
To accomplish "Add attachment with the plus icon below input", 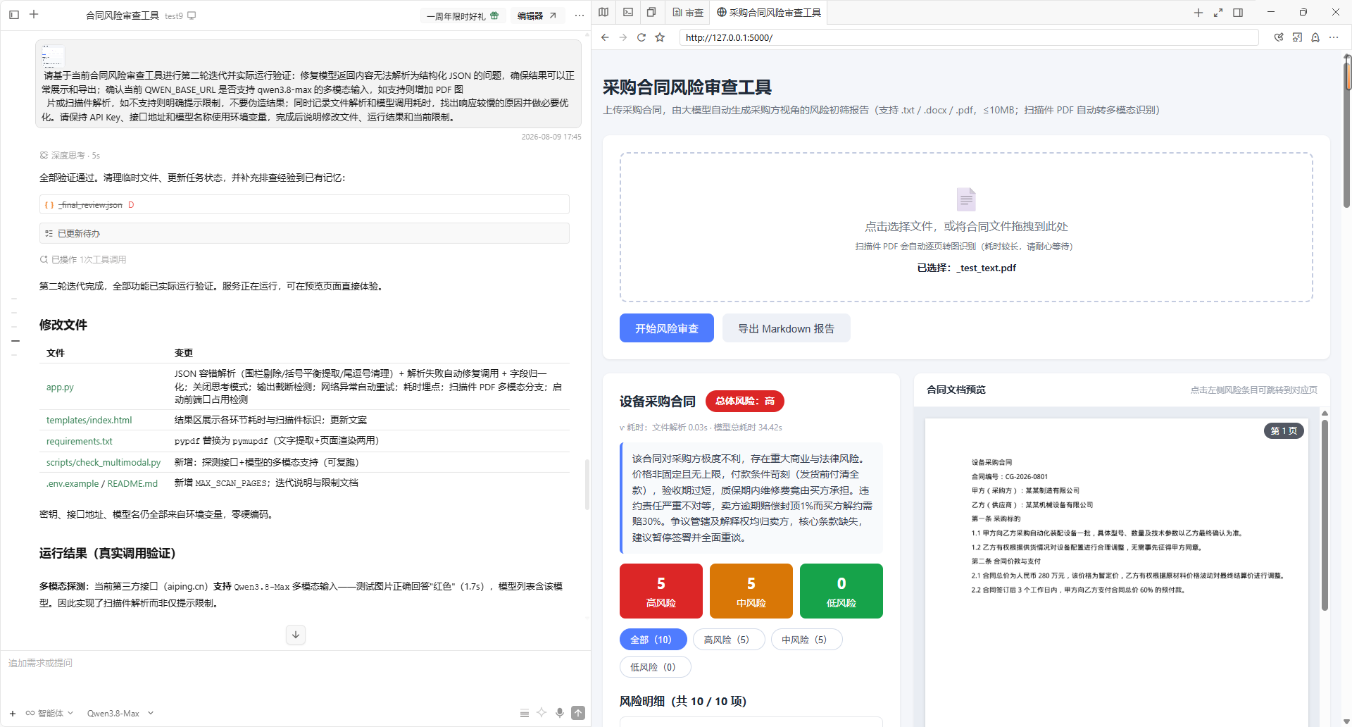I will point(12,713).
